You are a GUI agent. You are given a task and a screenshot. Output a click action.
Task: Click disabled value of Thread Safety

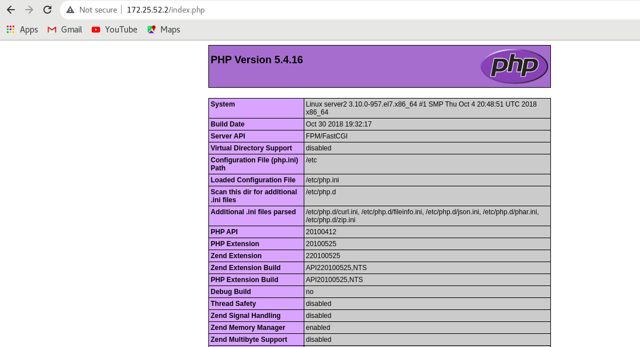319,304
